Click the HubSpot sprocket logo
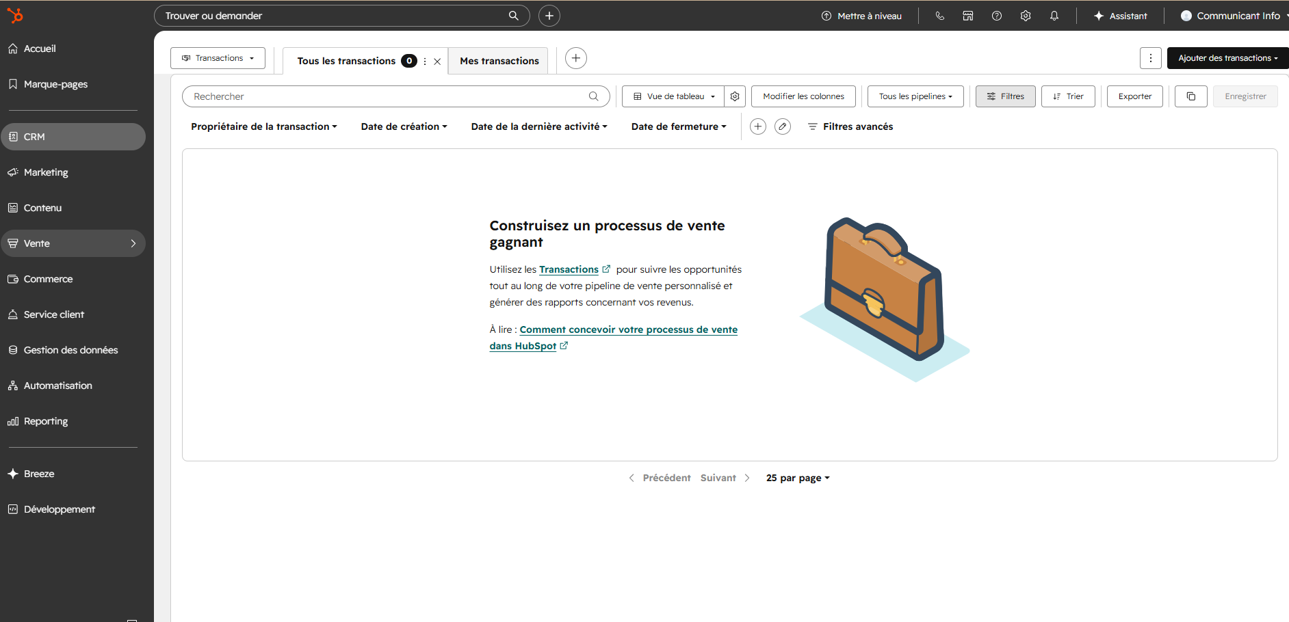1289x622 pixels. tap(14, 15)
